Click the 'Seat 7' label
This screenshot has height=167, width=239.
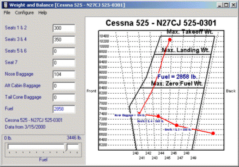pyautogui.click(x=11, y=63)
